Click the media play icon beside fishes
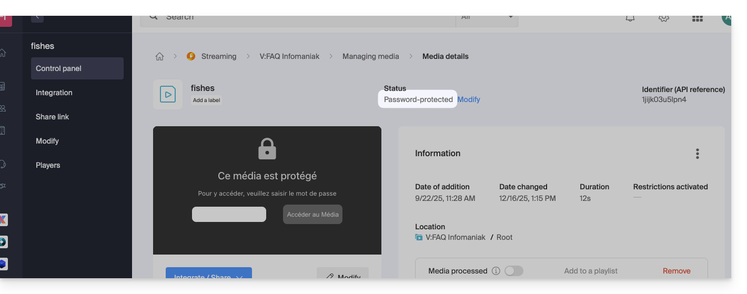 pos(168,95)
